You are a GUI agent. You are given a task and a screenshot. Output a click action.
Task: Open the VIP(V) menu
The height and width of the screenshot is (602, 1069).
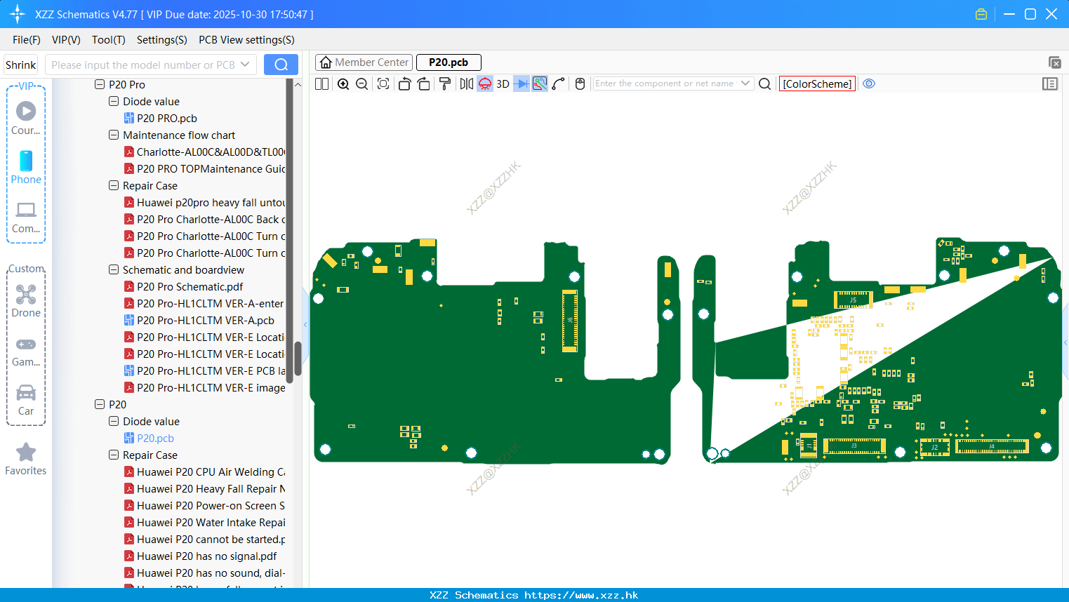(66, 40)
